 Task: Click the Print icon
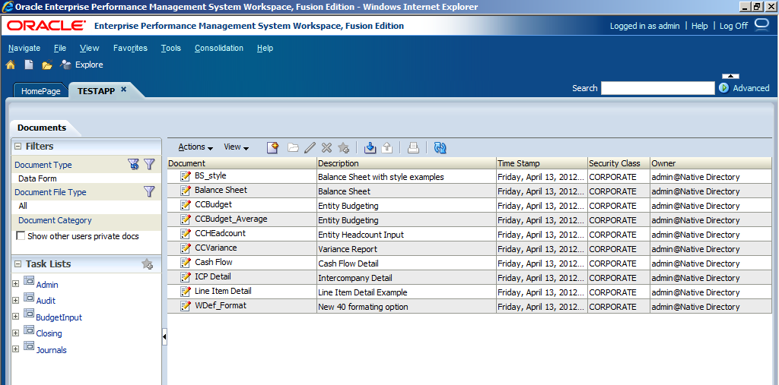click(x=413, y=147)
